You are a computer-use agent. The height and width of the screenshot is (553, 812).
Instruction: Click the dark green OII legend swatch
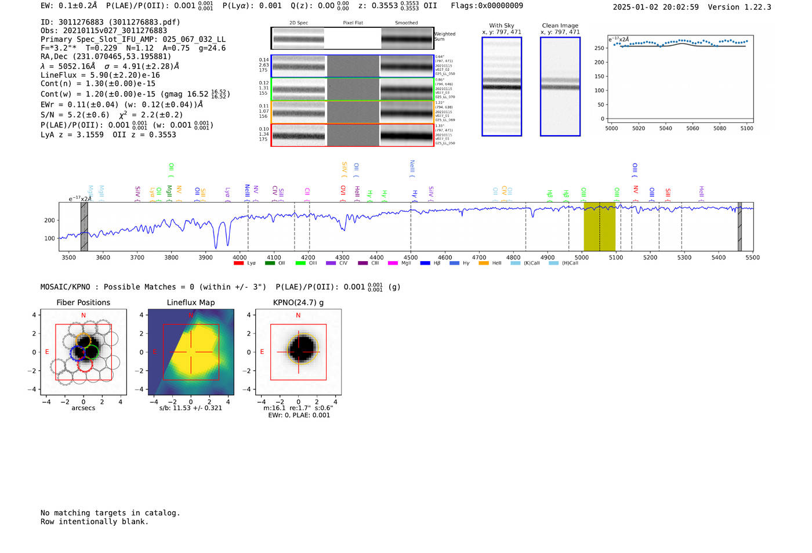270,263
